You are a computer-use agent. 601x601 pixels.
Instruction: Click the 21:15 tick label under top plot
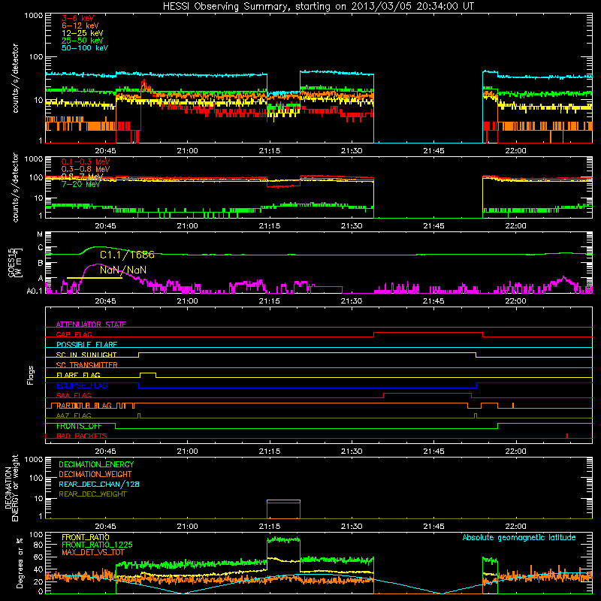click(x=270, y=151)
